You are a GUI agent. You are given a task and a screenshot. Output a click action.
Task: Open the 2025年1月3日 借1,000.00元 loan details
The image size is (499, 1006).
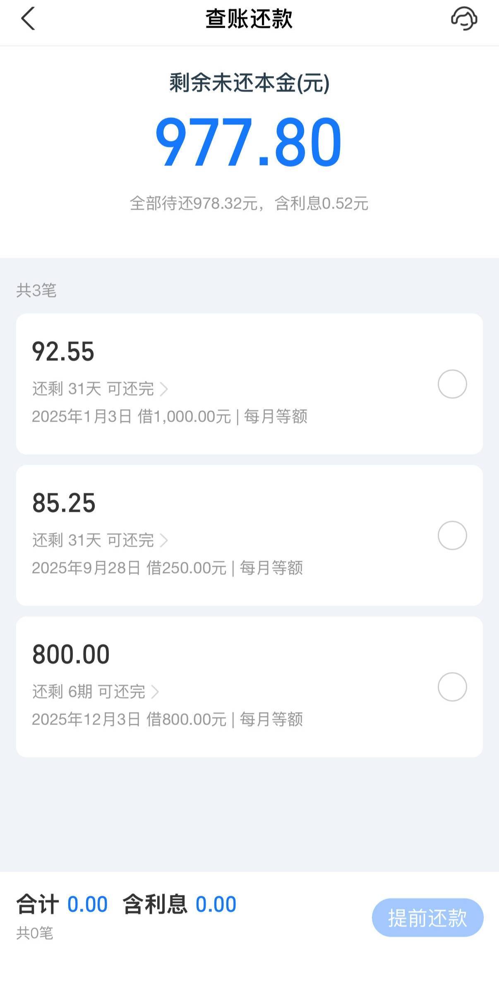(169, 416)
